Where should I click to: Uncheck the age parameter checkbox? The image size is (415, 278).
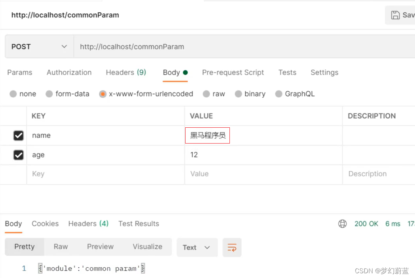coord(19,155)
